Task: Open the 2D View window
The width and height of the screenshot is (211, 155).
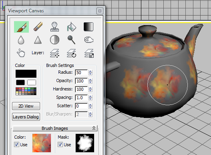Action: point(26,106)
